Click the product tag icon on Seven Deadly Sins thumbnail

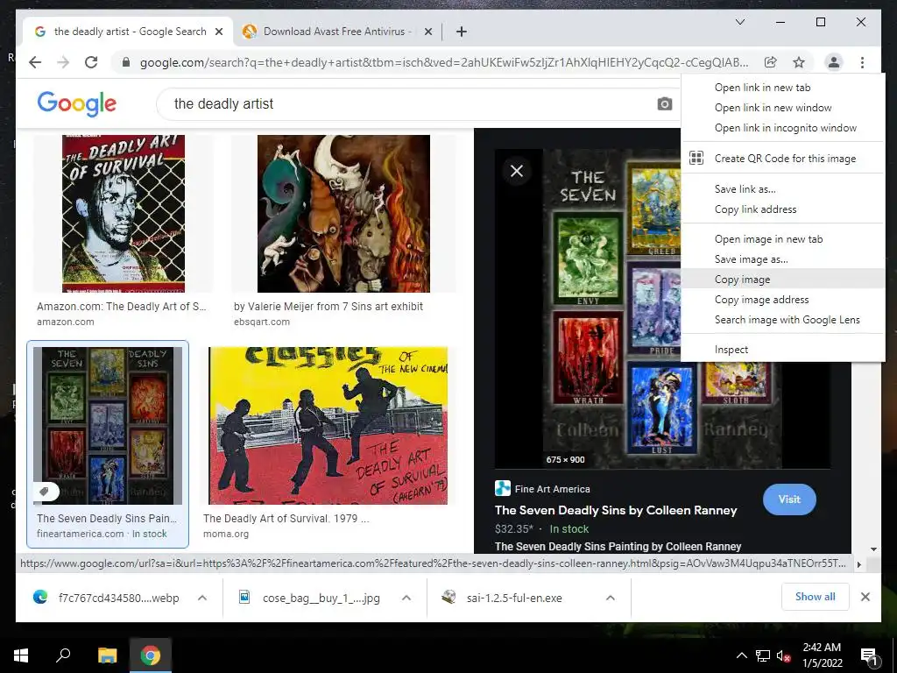(x=44, y=491)
